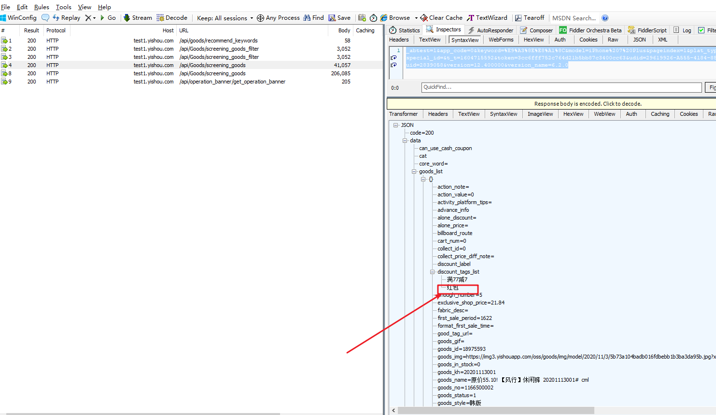Click the scrollbar left arrow button

[393, 410]
